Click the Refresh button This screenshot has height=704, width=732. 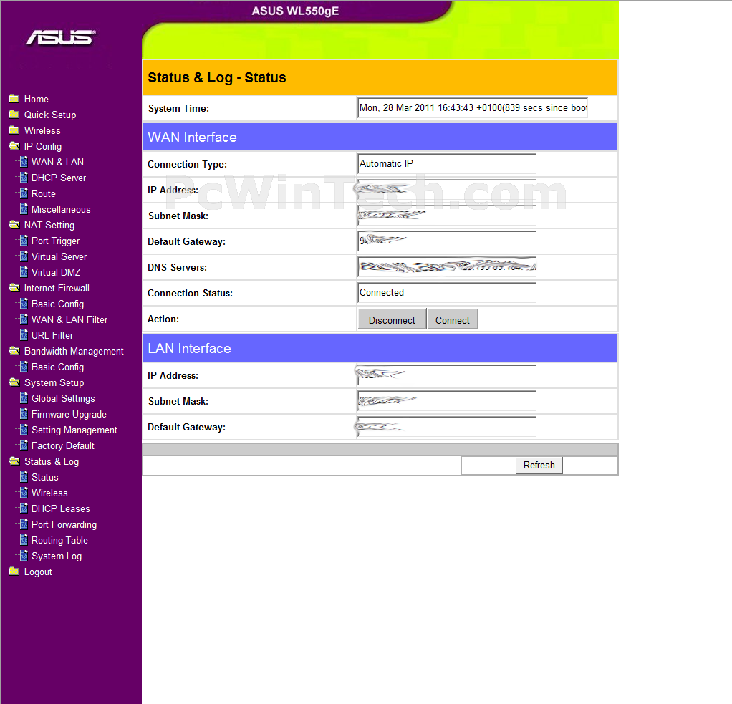click(x=539, y=465)
